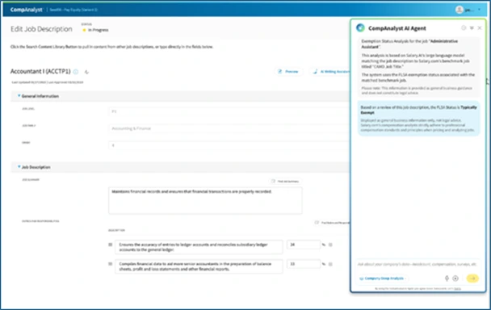Image resolution: width=491 pixels, height=310 pixels.
Task: Click inside the Job Summary text area
Action: [205, 201]
